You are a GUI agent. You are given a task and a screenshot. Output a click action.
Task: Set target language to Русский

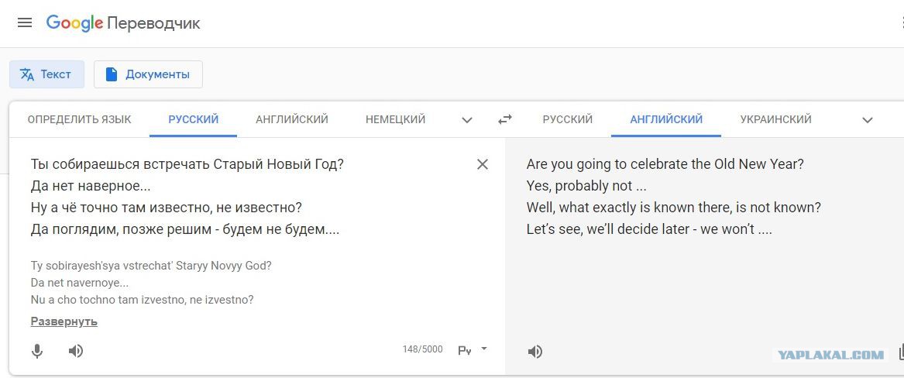[567, 119]
